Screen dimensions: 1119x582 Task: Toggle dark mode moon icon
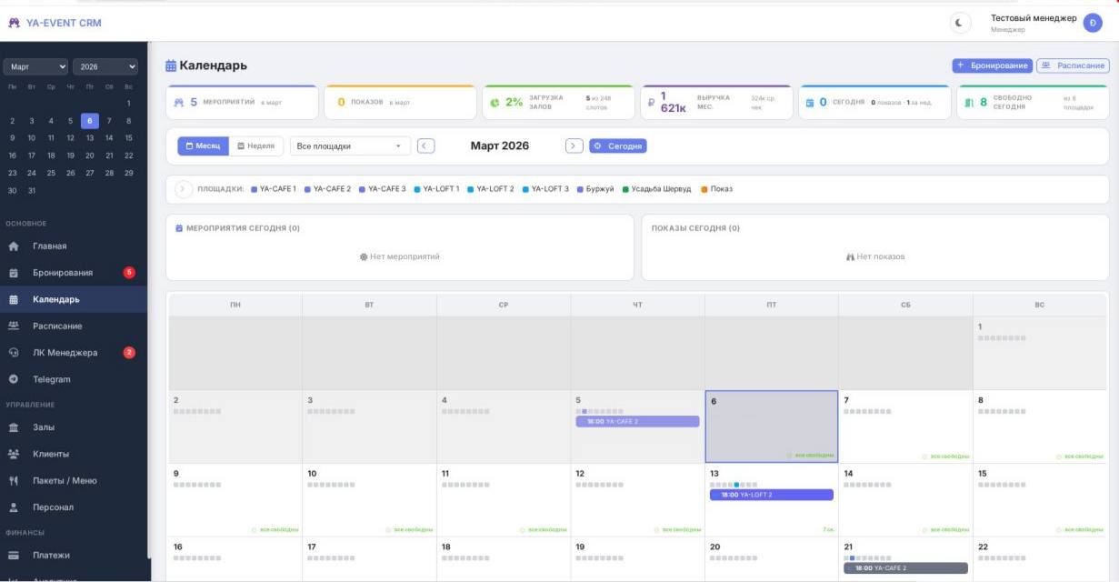click(960, 24)
